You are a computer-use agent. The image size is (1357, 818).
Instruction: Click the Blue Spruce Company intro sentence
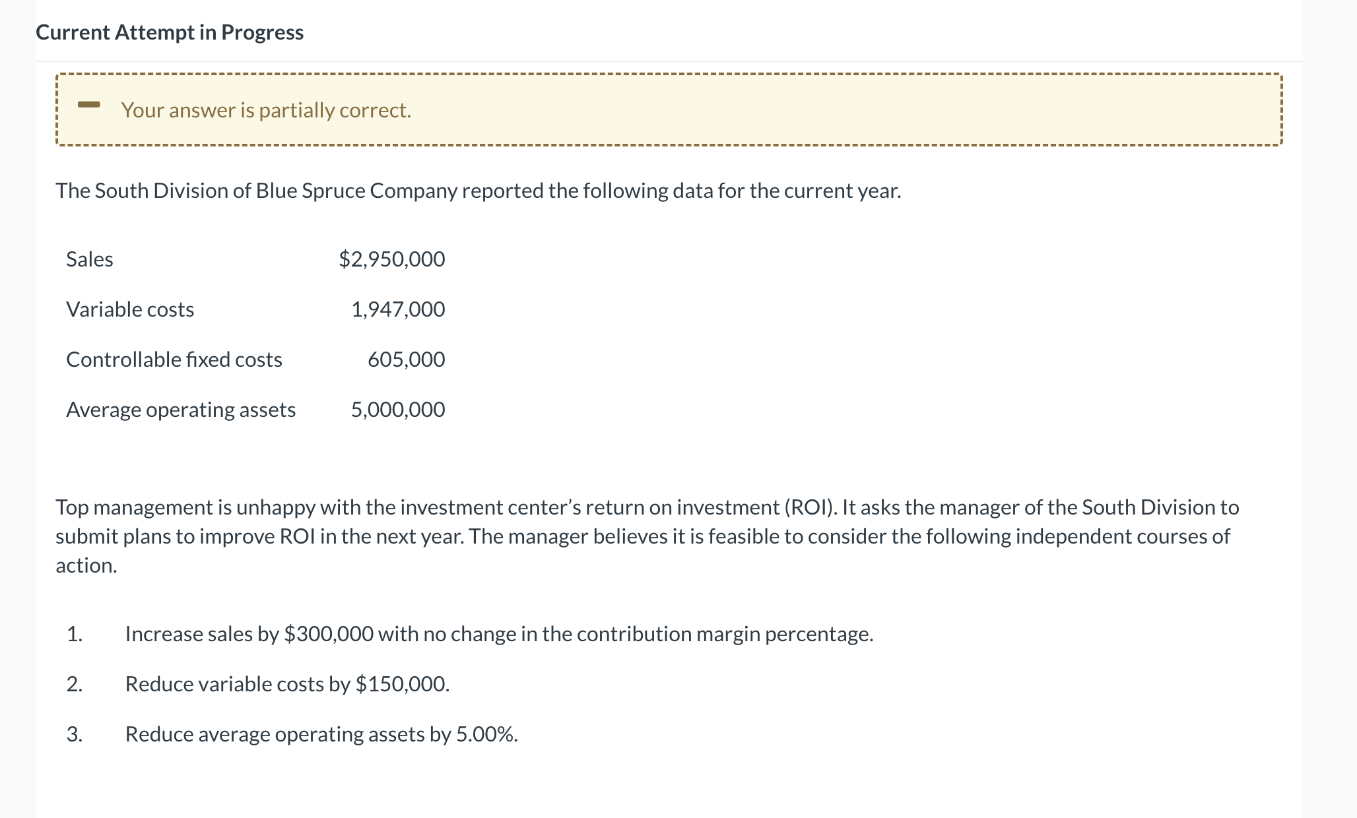click(x=478, y=191)
